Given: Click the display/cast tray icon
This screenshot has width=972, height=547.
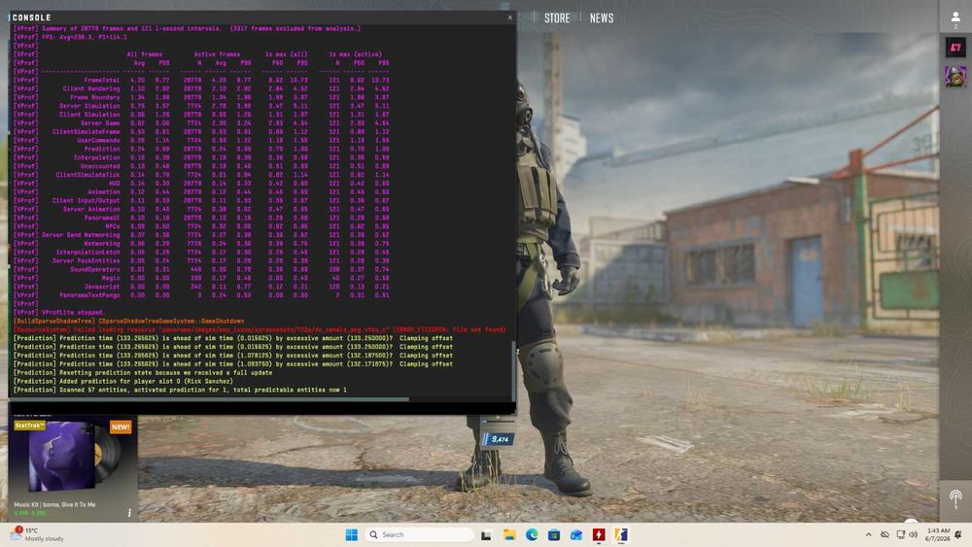Looking at the screenshot, I should [900, 534].
